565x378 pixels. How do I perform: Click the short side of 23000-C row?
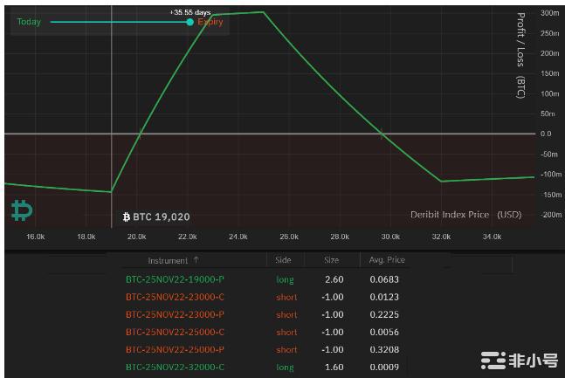pos(286,297)
